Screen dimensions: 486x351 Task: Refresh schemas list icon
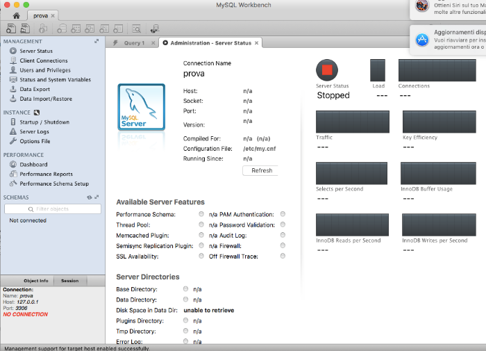point(90,197)
